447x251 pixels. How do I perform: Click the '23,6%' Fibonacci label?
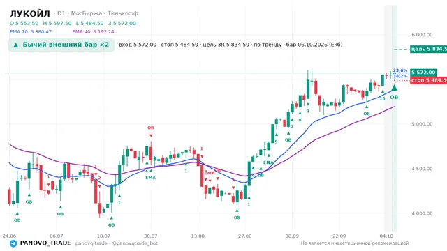(x=400, y=70)
